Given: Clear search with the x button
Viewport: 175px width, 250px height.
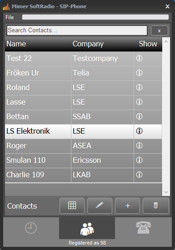Looking at the screenshot, I should 160,30.
